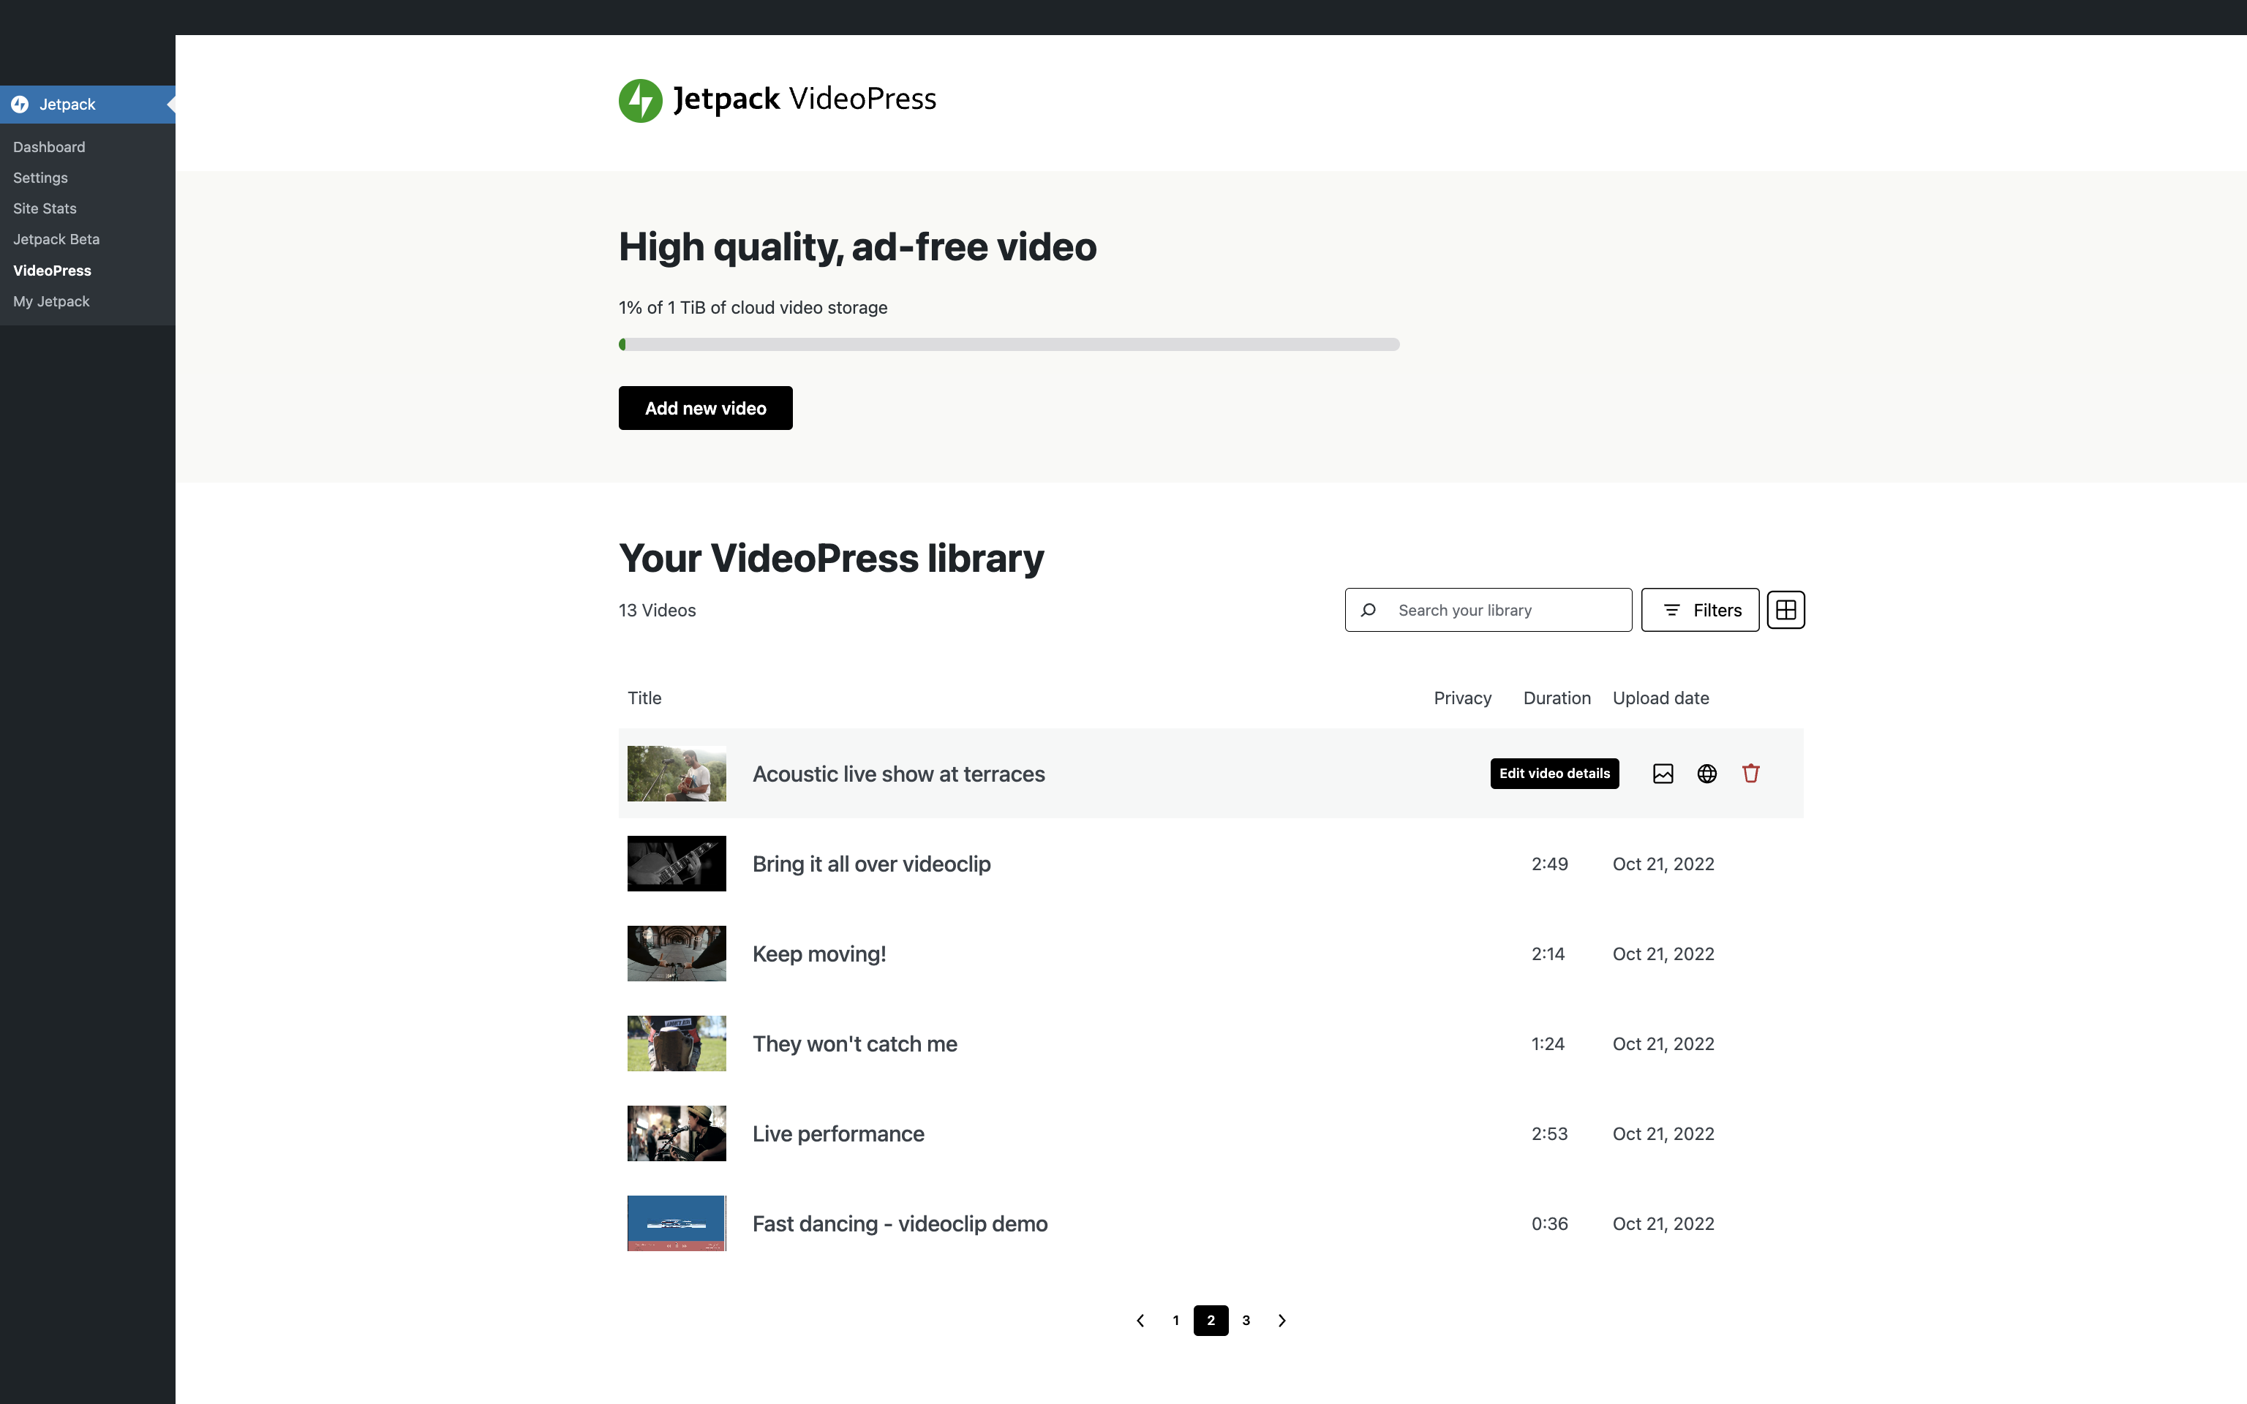Open Site Stats in the sidebar

[45, 208]
